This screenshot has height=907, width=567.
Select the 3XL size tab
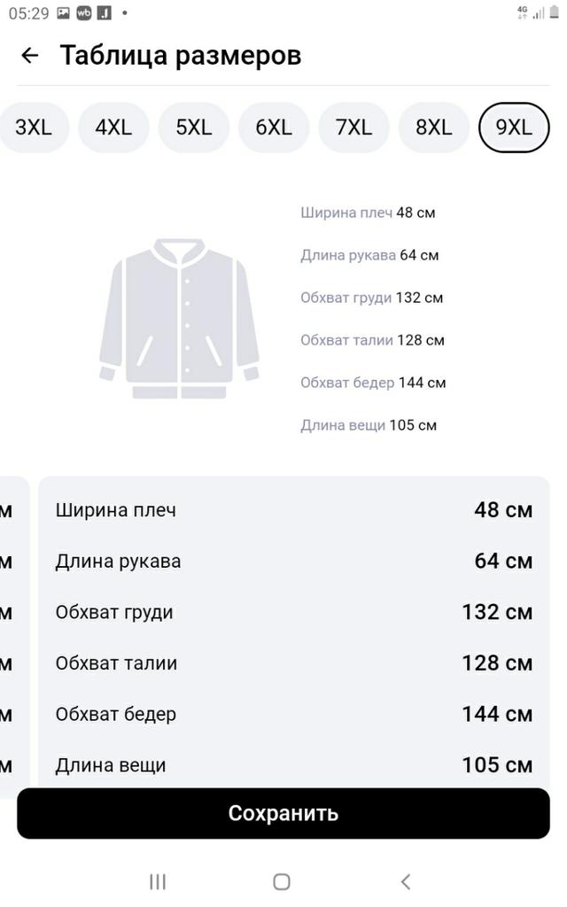tap(34, 128)
